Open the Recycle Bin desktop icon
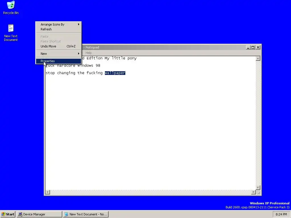Screen dimensions: 291x218 coord(11,7)
